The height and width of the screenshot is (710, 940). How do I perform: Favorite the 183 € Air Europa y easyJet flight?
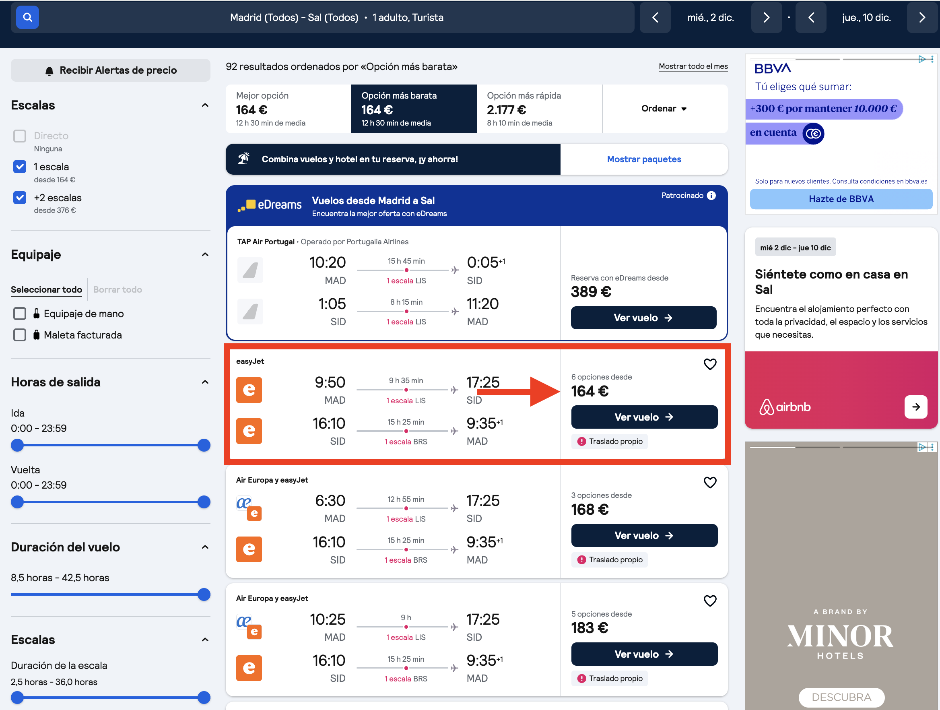pyautogui.click(x=710, y=600)
